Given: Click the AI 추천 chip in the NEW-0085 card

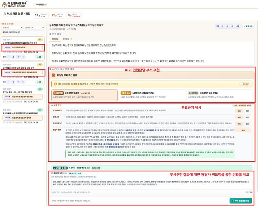Looking at the screenshot, I should (x=8, y=97).
